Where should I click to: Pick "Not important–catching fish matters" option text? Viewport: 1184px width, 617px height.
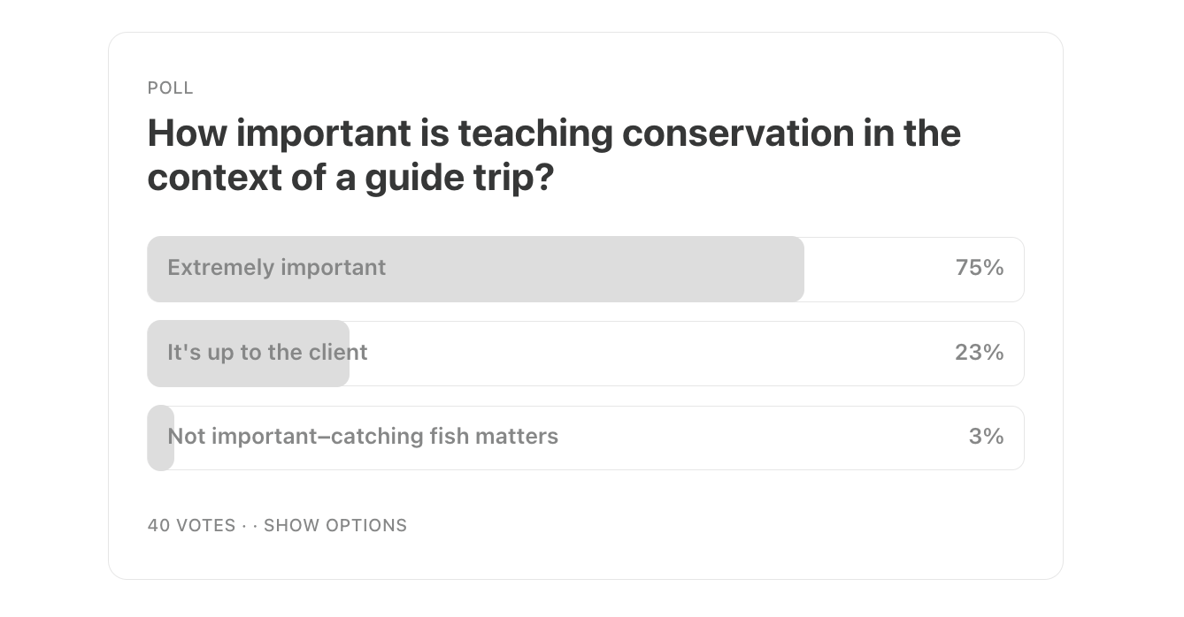[x=363, y=437]
